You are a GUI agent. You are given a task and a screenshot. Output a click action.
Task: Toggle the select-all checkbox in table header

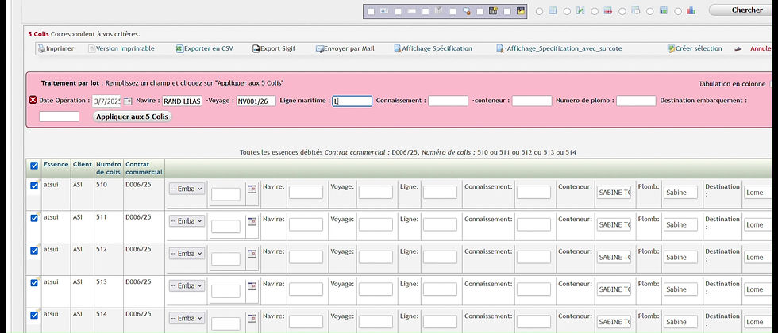pyautogui.click(x=34, y=166)
